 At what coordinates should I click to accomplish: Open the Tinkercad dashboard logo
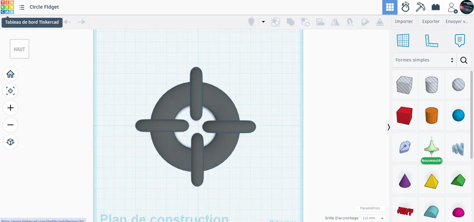pyautogui.click(x=7, y=7)
